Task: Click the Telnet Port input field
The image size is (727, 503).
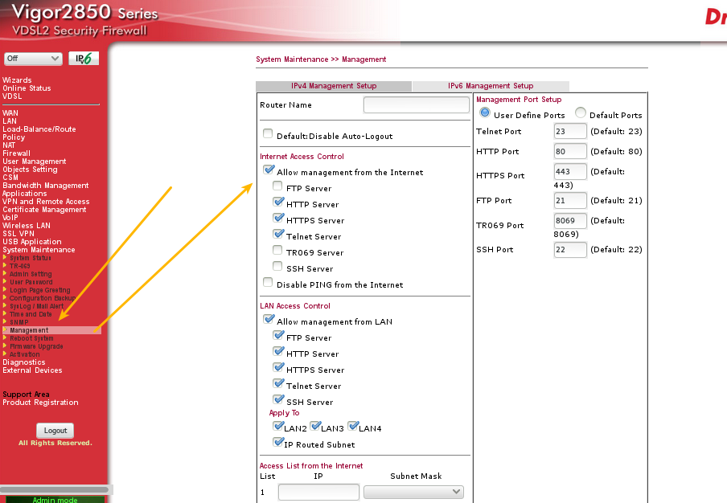Action: click(x=570, y=132)
